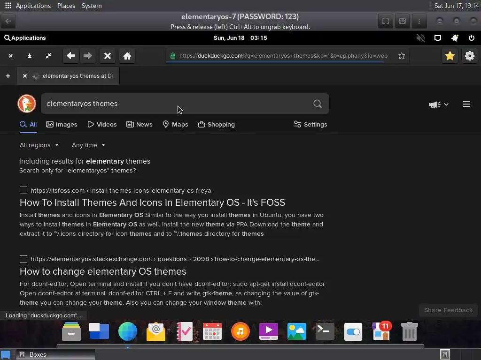Click the restore-size arrows icon

pos(48,56)
